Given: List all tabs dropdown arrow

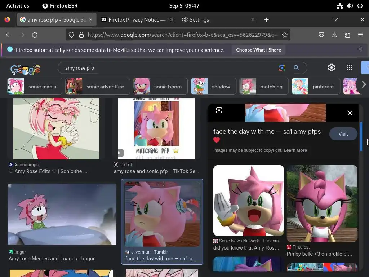Looking at the screenshot, I should click(336, 19).
